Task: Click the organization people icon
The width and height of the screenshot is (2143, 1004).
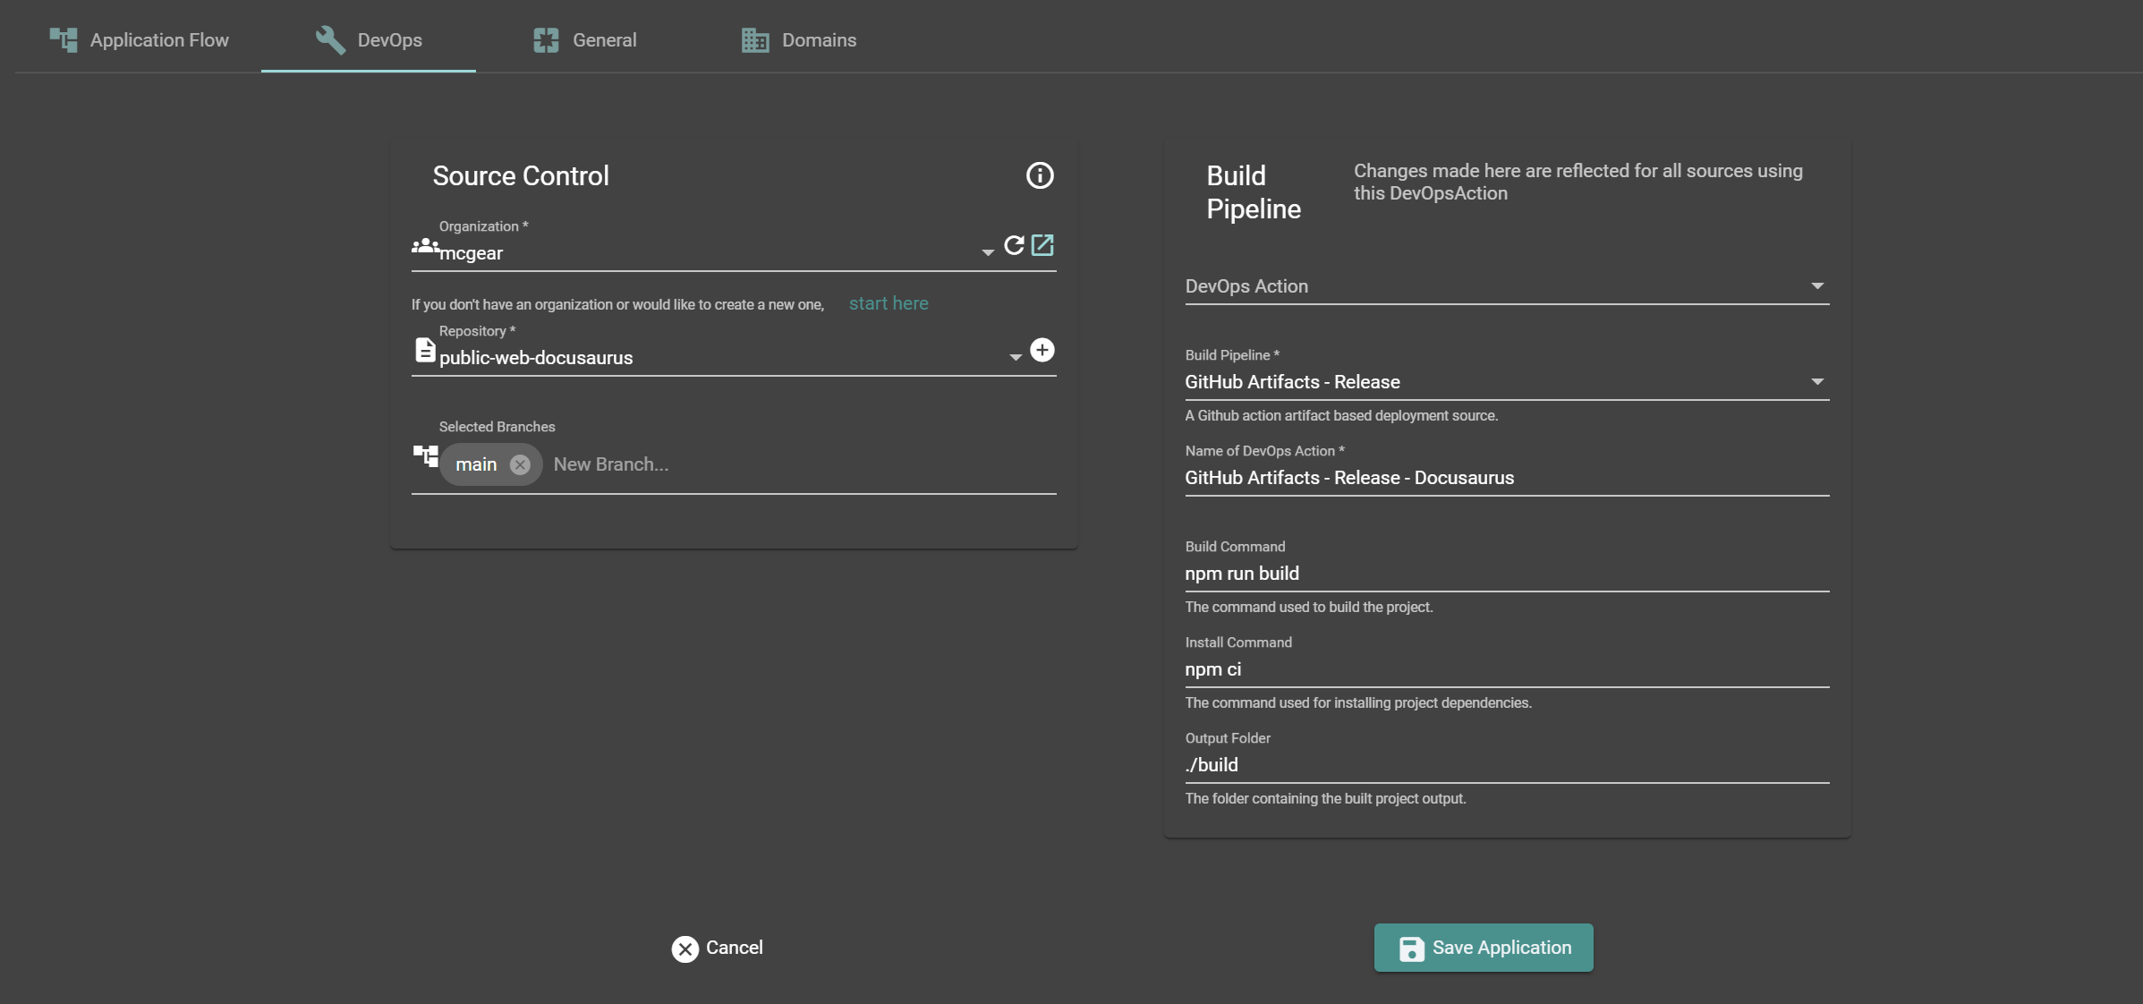Action: click(x=425, y=246)
